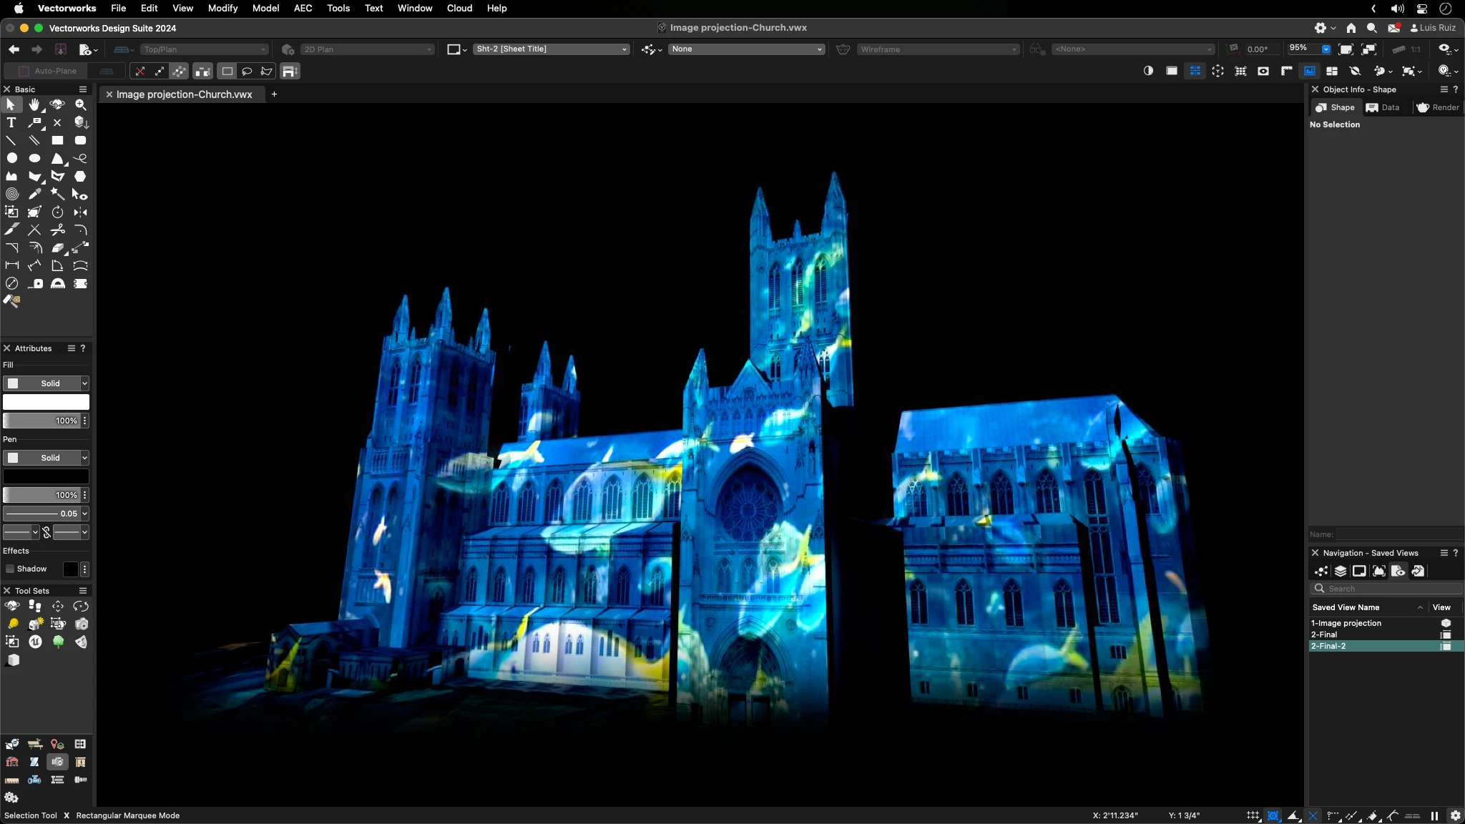This screenshot has width=1465, height=824.
Task: Expand the Sht-2 [Sheet Title] layer dropdown
Action: (551, 49)
